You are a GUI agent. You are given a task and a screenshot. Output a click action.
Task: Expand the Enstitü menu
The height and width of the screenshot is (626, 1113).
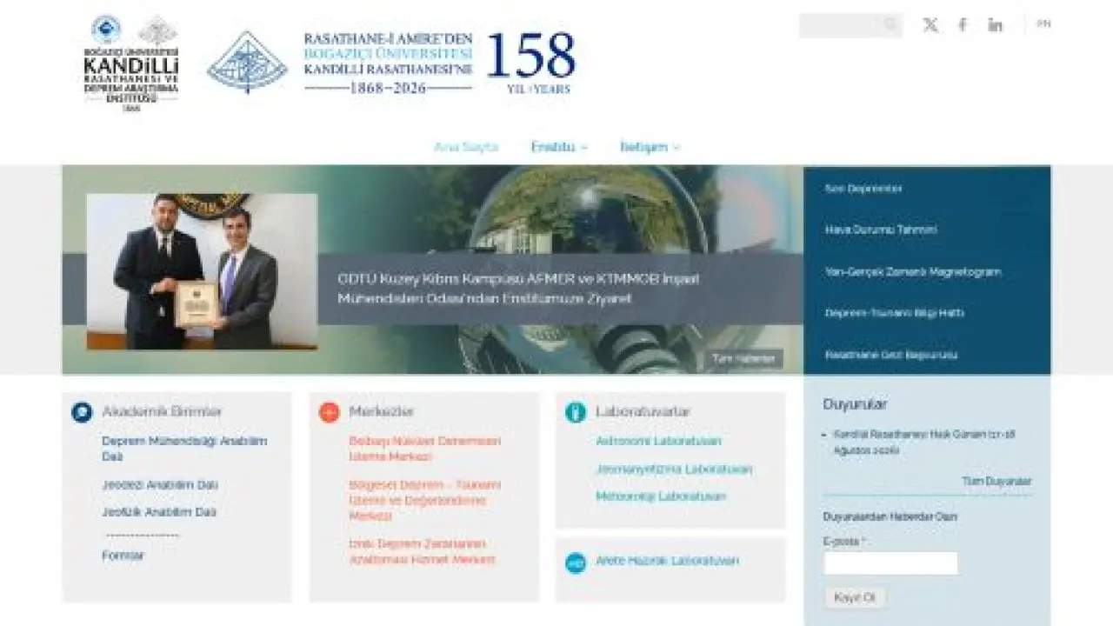point(559,147)
